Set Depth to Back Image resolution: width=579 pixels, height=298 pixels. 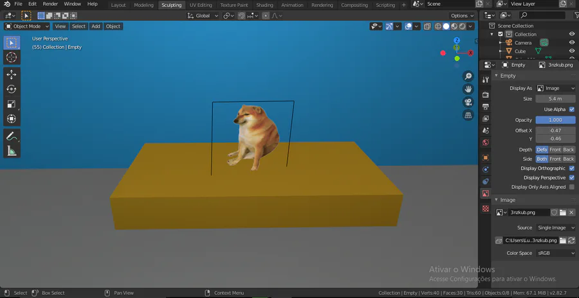(569, 150)
